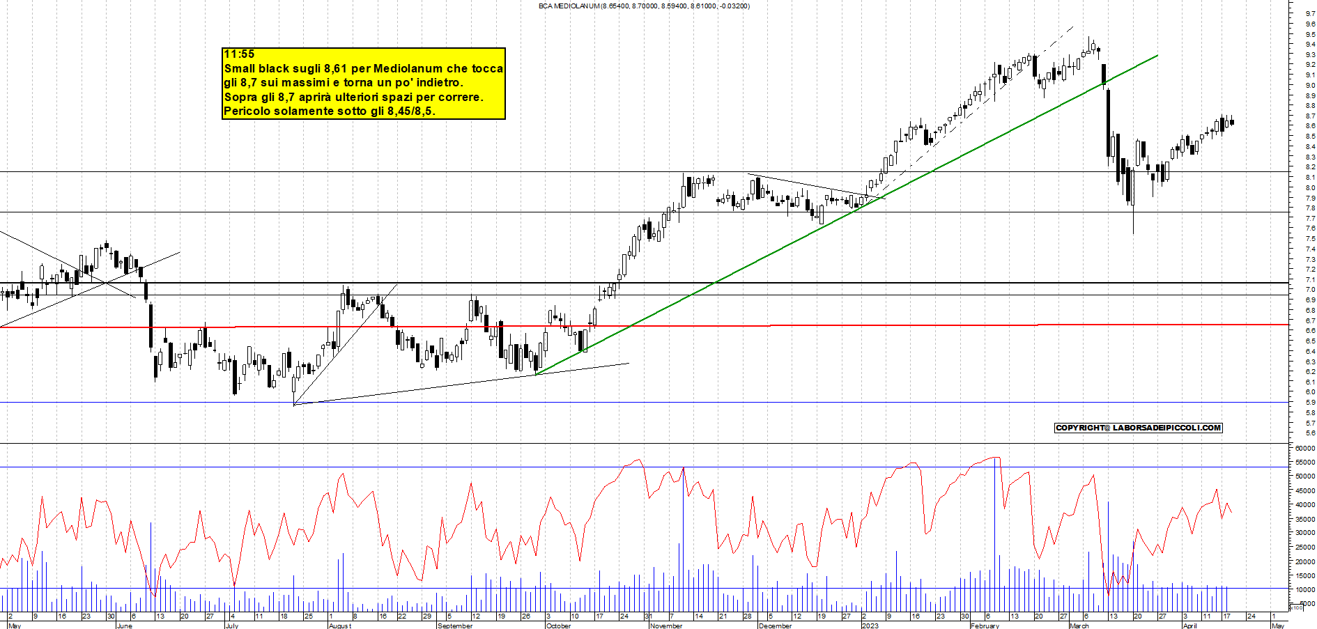Click the 55000 volume axis label
The width and height of the screenshot is (1317, 629).
[1305, 462]
